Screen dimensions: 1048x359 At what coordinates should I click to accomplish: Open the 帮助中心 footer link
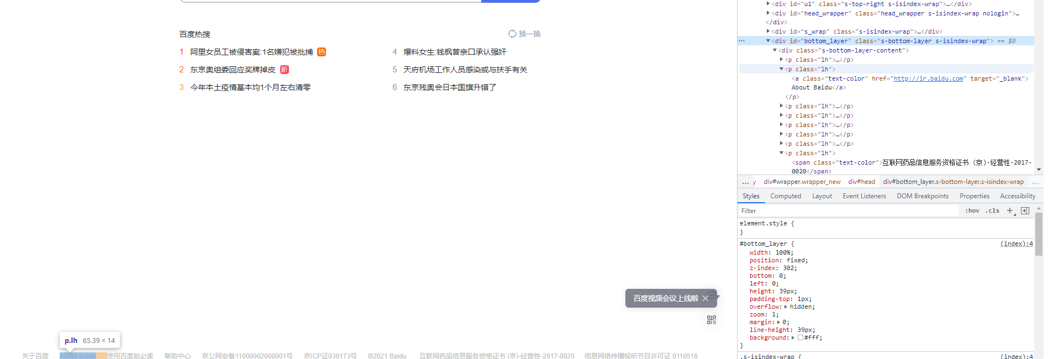click(177, 356)
